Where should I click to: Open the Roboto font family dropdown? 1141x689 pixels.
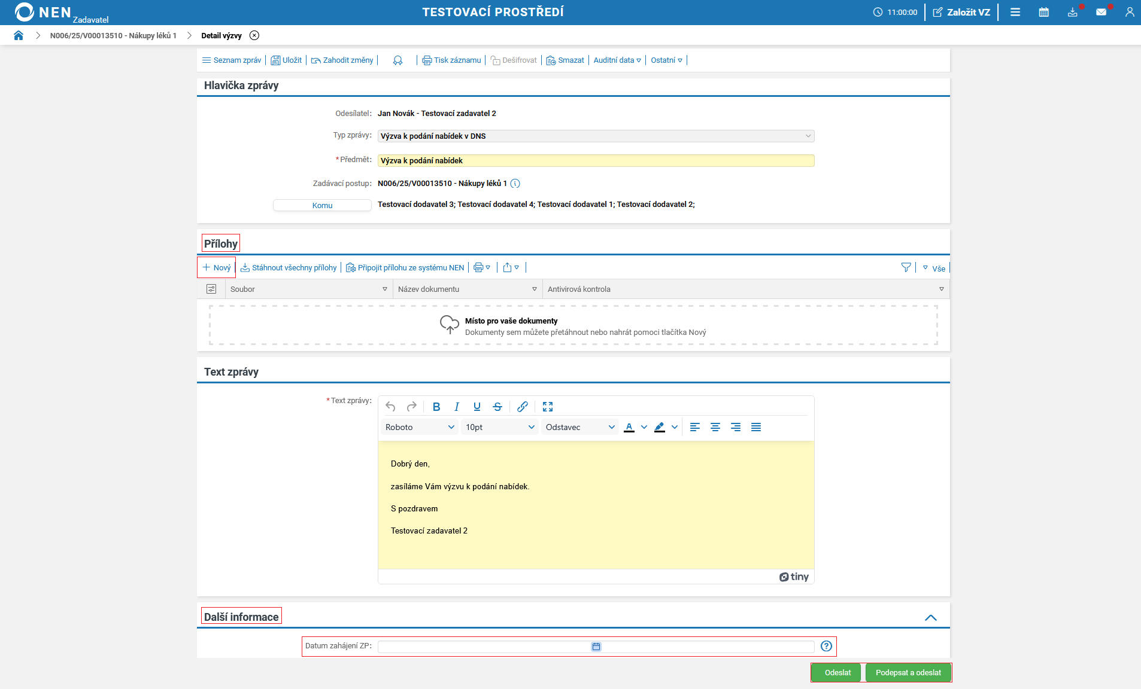(420, 427)
